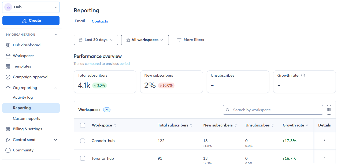
Task: Click the New subscribers overview card
Action: click(171, 82)
